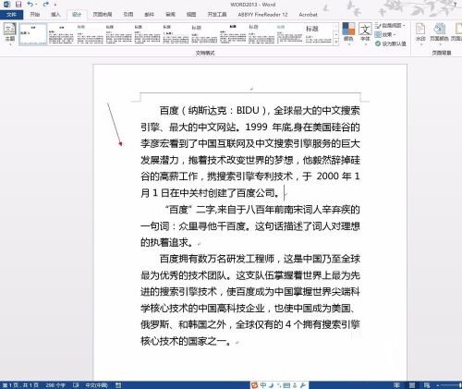
Task: Click 设为默认值 (Set as Default)
Action: click(x=391, y=43)
